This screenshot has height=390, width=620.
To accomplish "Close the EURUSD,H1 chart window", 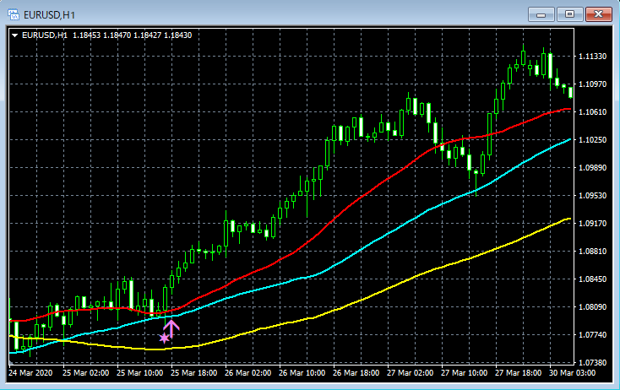I will tap(598, 14).
